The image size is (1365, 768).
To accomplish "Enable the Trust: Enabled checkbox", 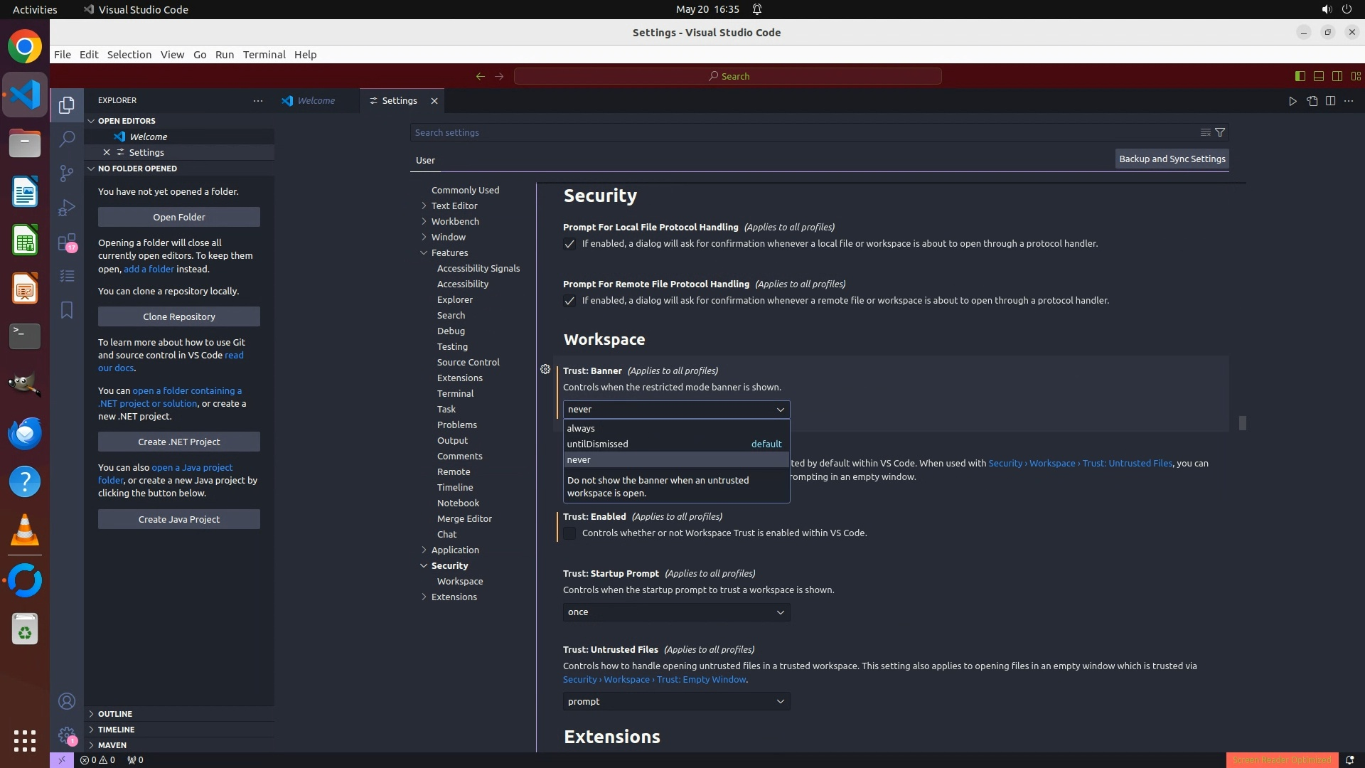I will pyautogui.click(x=569, y=533).
